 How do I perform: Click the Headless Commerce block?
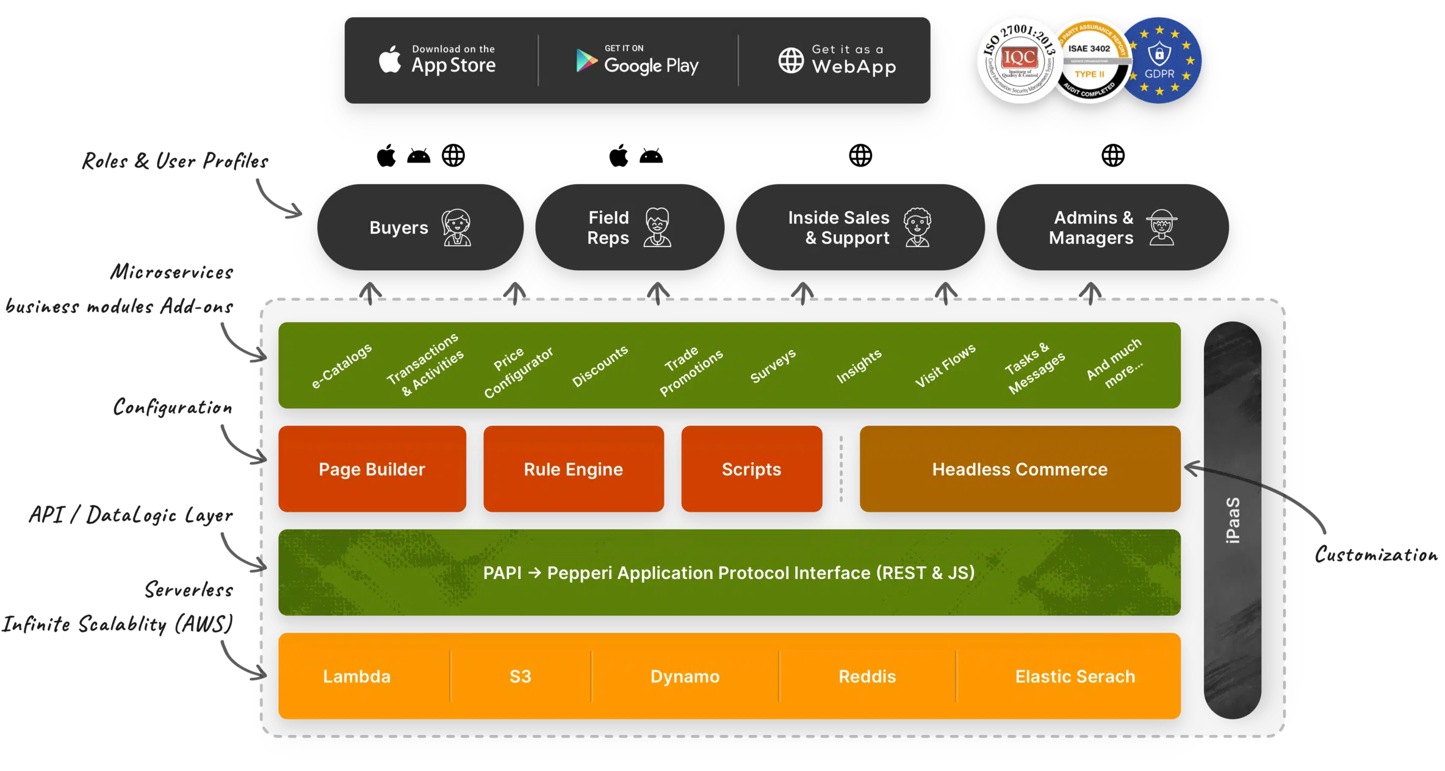(x=1020, y=468)
